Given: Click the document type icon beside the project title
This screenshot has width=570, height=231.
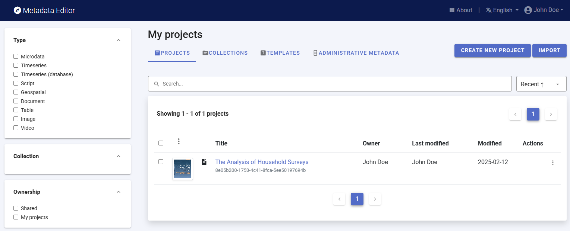Looking at the screenshot, I should click(x=204, y=162).
